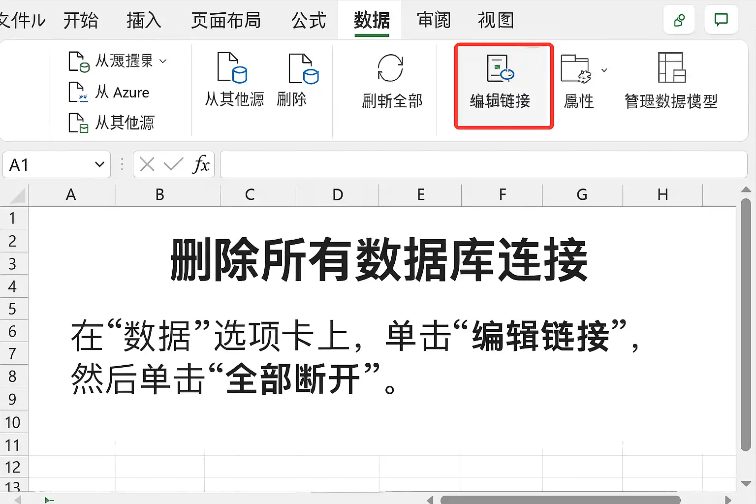Click the vertical scrollbar thumb

[746, 325]
